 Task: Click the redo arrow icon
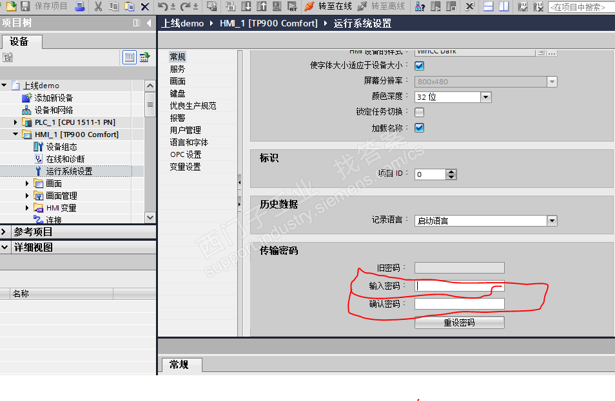click(x=185, y=6)
